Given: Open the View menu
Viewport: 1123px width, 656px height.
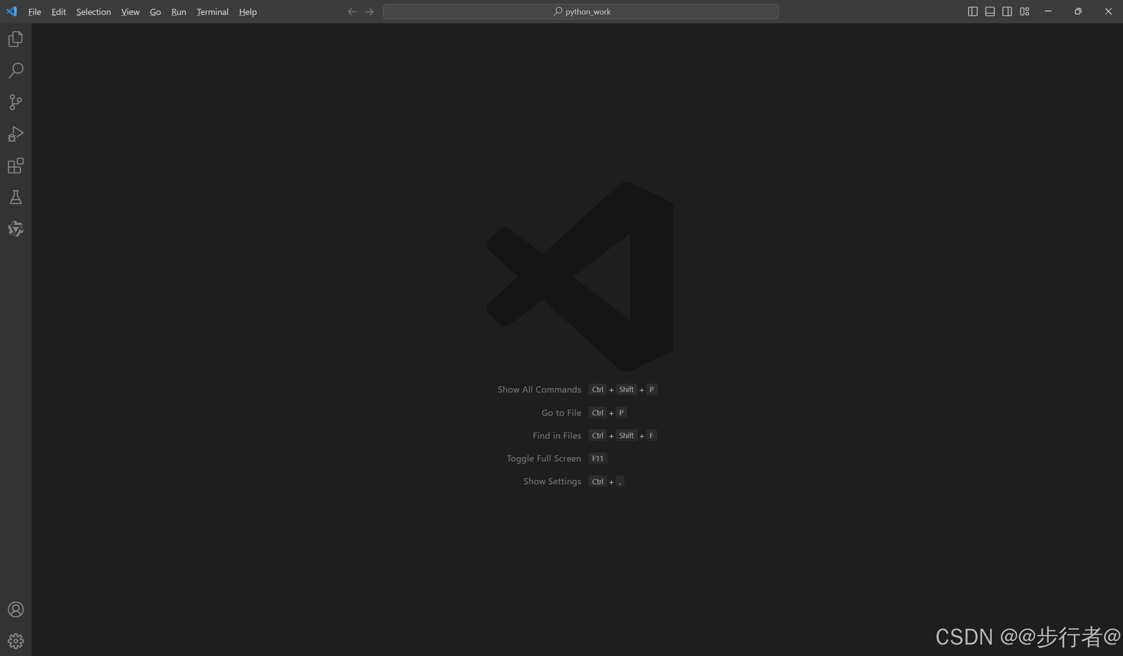Looking at the screenshot, I should pos(130,11).
